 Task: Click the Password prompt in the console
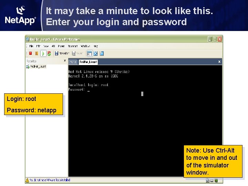(77, 89)
